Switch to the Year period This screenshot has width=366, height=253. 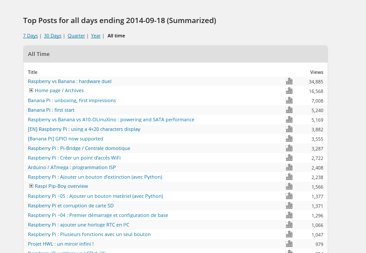96,36
